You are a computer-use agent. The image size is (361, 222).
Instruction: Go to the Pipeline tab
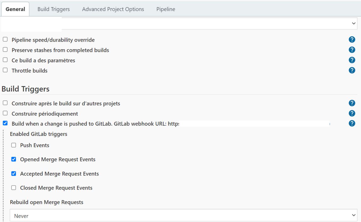[x=166, y=9]
